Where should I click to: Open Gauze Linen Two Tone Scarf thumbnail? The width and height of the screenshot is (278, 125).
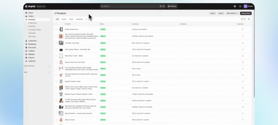[61, 62]
